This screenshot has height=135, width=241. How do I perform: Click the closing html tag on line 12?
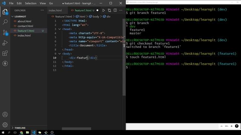68,66
